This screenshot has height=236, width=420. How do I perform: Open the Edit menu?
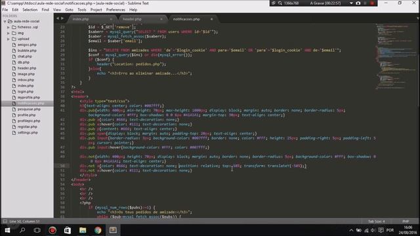tap(15, 10)
